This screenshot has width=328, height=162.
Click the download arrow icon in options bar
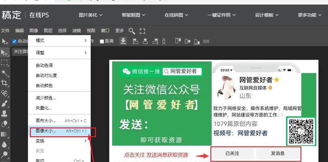123,41
